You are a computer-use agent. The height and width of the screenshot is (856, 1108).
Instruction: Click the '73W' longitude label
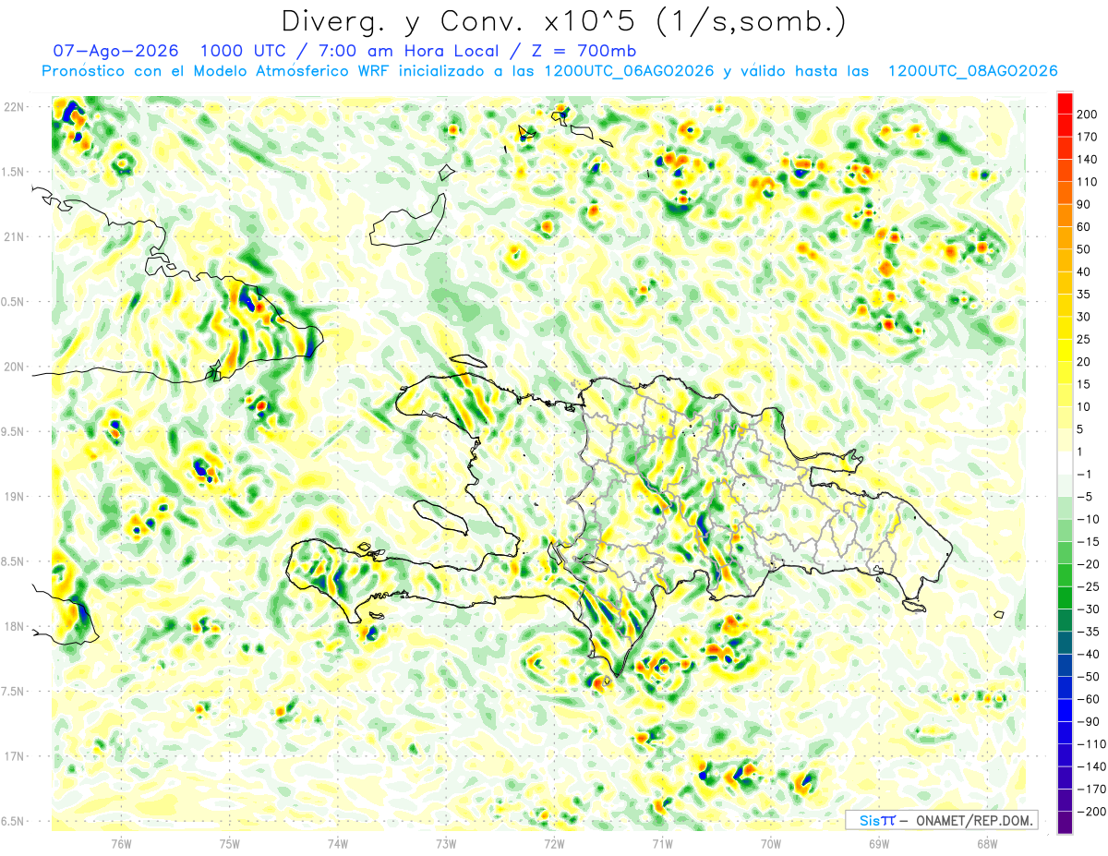446,844
